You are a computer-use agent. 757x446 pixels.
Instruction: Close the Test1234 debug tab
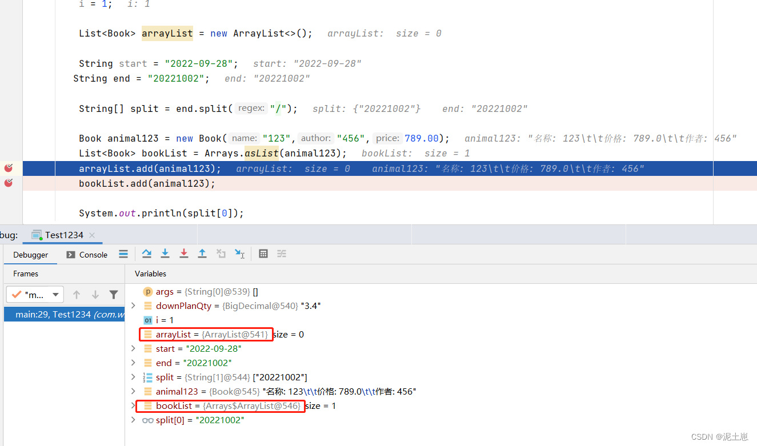tap(92, 235)
